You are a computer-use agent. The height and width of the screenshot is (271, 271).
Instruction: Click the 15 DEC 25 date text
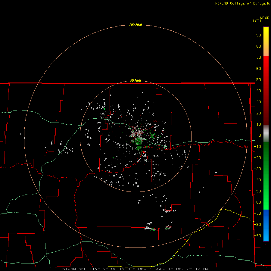click(x=180, y=269)
